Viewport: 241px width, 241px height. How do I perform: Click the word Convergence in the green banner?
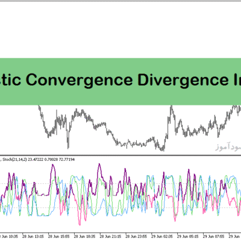(80, 80)
